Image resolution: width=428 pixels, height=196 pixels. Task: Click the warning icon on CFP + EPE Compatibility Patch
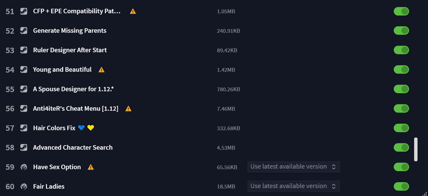click(x=133, y=11)
